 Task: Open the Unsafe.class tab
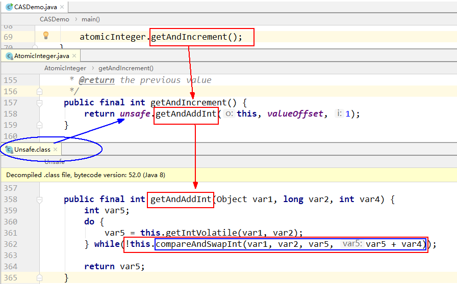(x=32, y=150)
